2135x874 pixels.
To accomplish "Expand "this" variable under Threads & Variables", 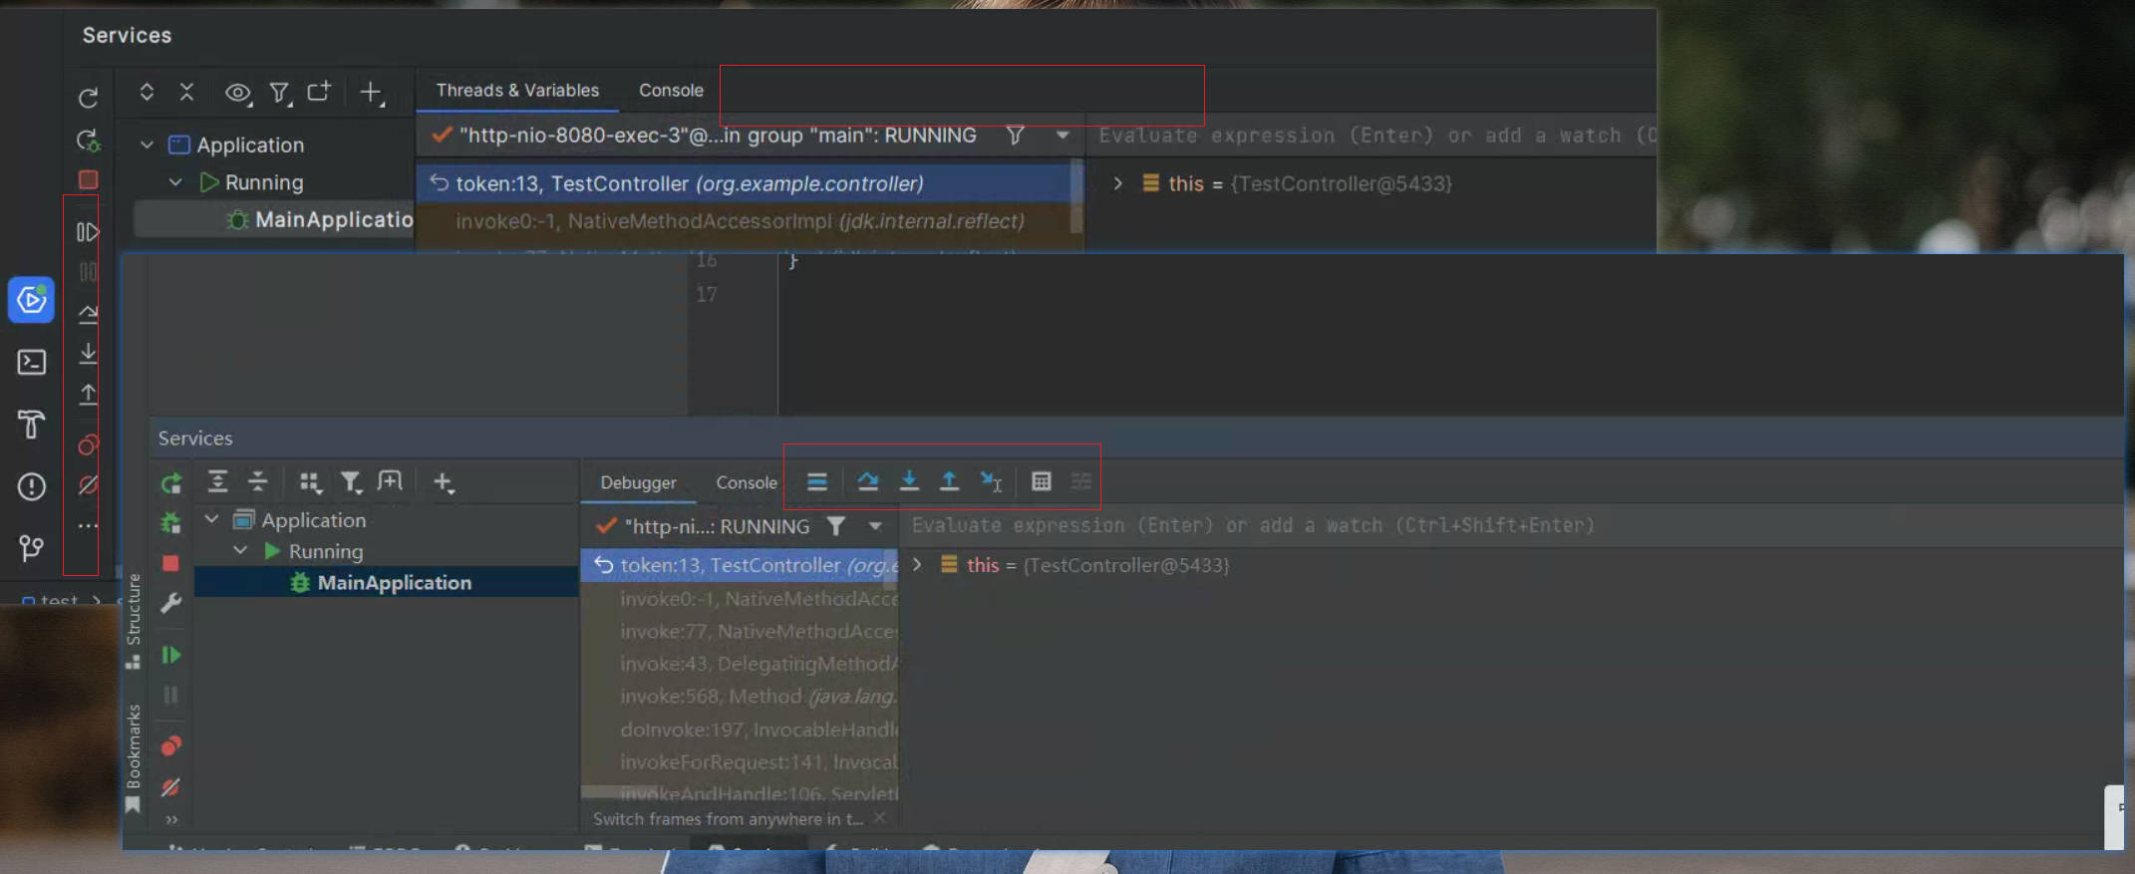I will (1117, 183).
